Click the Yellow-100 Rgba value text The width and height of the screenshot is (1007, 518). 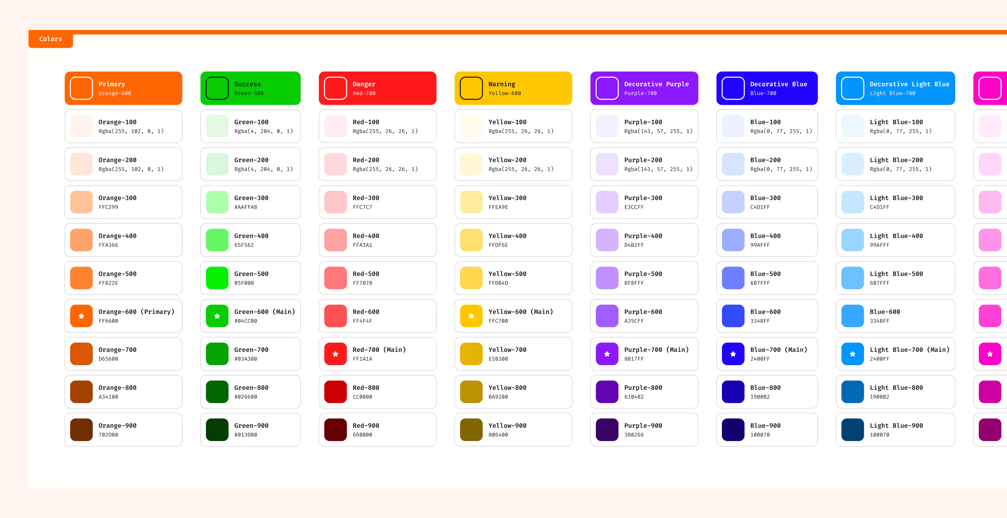coord(521,131)
